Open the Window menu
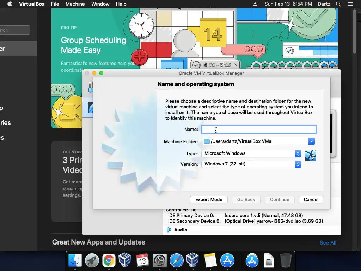This screenshot has width=361, height=271. [100, 4]
